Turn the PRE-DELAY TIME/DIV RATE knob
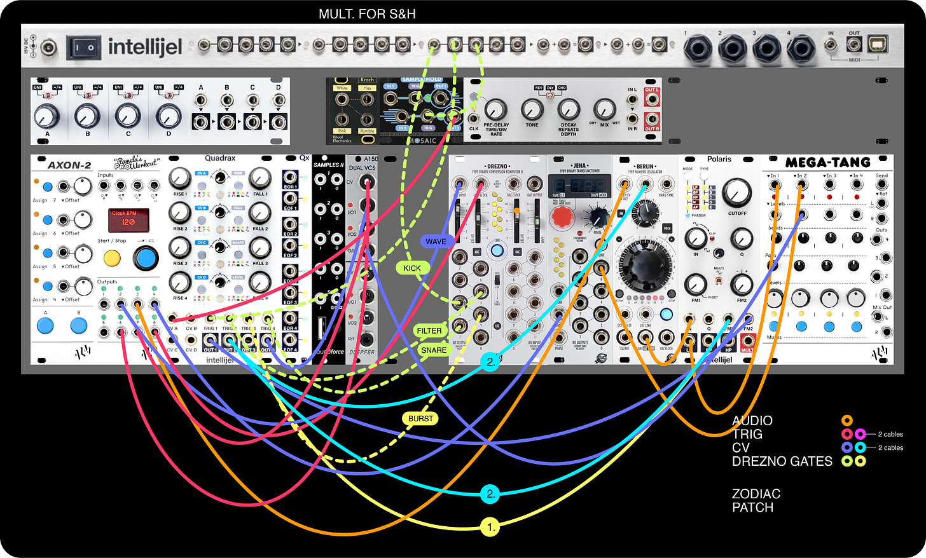 (x=495, y=111)
